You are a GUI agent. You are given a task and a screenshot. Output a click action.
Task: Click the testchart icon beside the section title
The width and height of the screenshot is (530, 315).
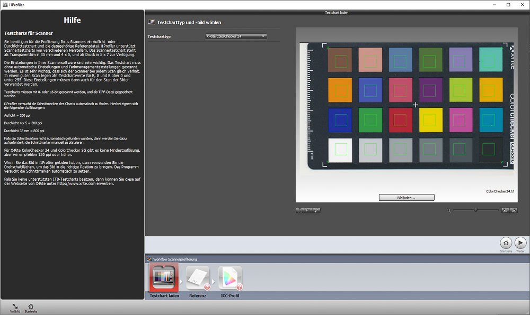click(152, 22)
